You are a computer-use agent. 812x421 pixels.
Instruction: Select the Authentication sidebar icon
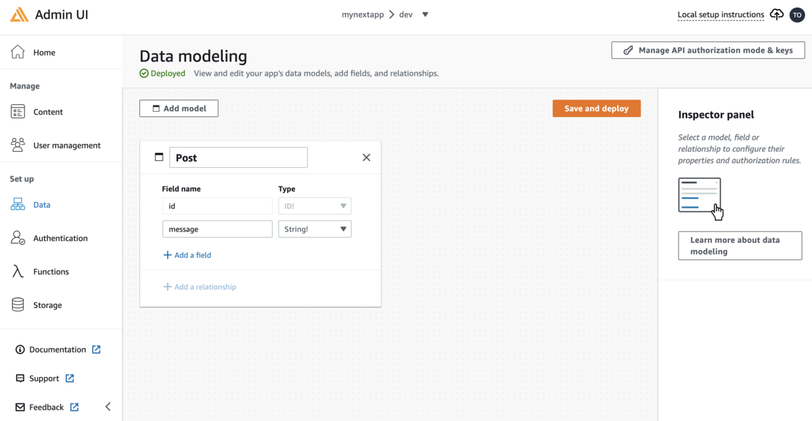coord(18,238)
